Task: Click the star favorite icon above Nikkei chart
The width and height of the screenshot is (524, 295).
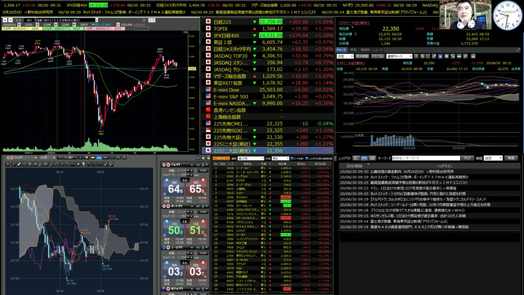Action: click(x=144, y=20)
